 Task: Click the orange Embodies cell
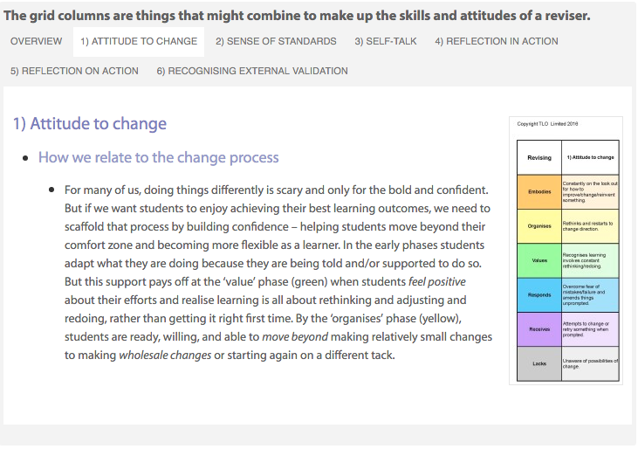[539, 191]
